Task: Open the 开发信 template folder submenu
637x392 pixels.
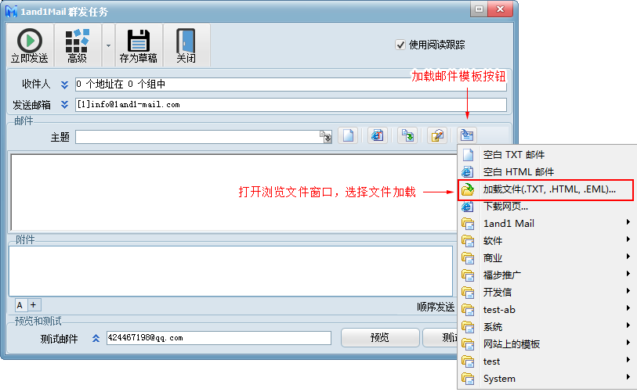Action: [546, 292]
